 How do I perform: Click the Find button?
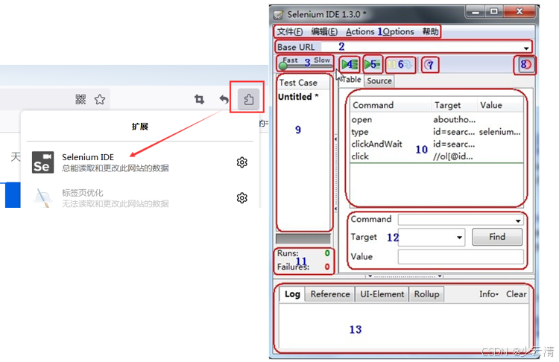(x=497, y=237)
